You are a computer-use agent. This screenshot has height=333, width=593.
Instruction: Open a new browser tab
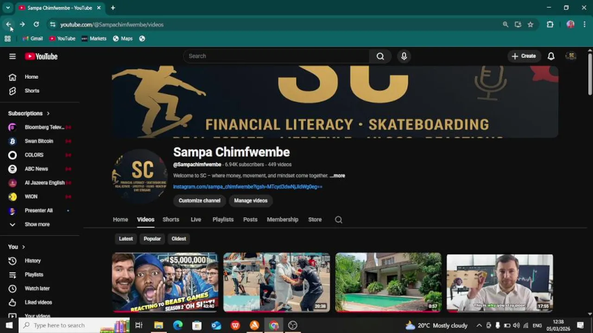point(113,8)
